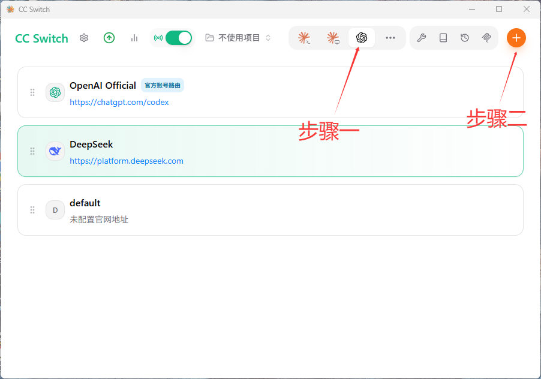Click the CC Switch title bar app icon
This screenshot has width=541, height=379.
click(10, 10)
